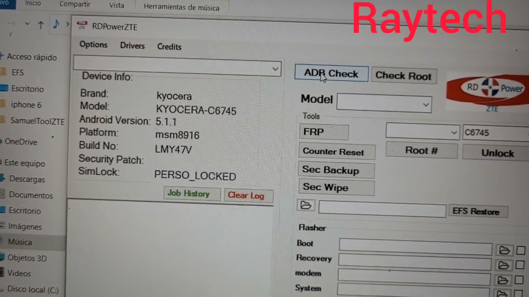The height and width of the screenshot is (297, 529).
Task: Click the EFS Restore button
Action: point(477,211)
